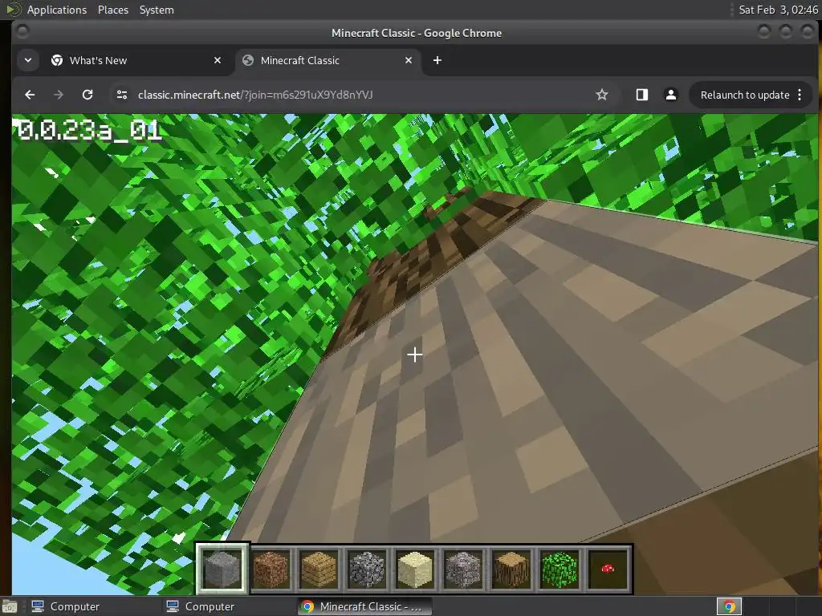
Task: Reload the Minecraft Classic page
Action: 87,95
